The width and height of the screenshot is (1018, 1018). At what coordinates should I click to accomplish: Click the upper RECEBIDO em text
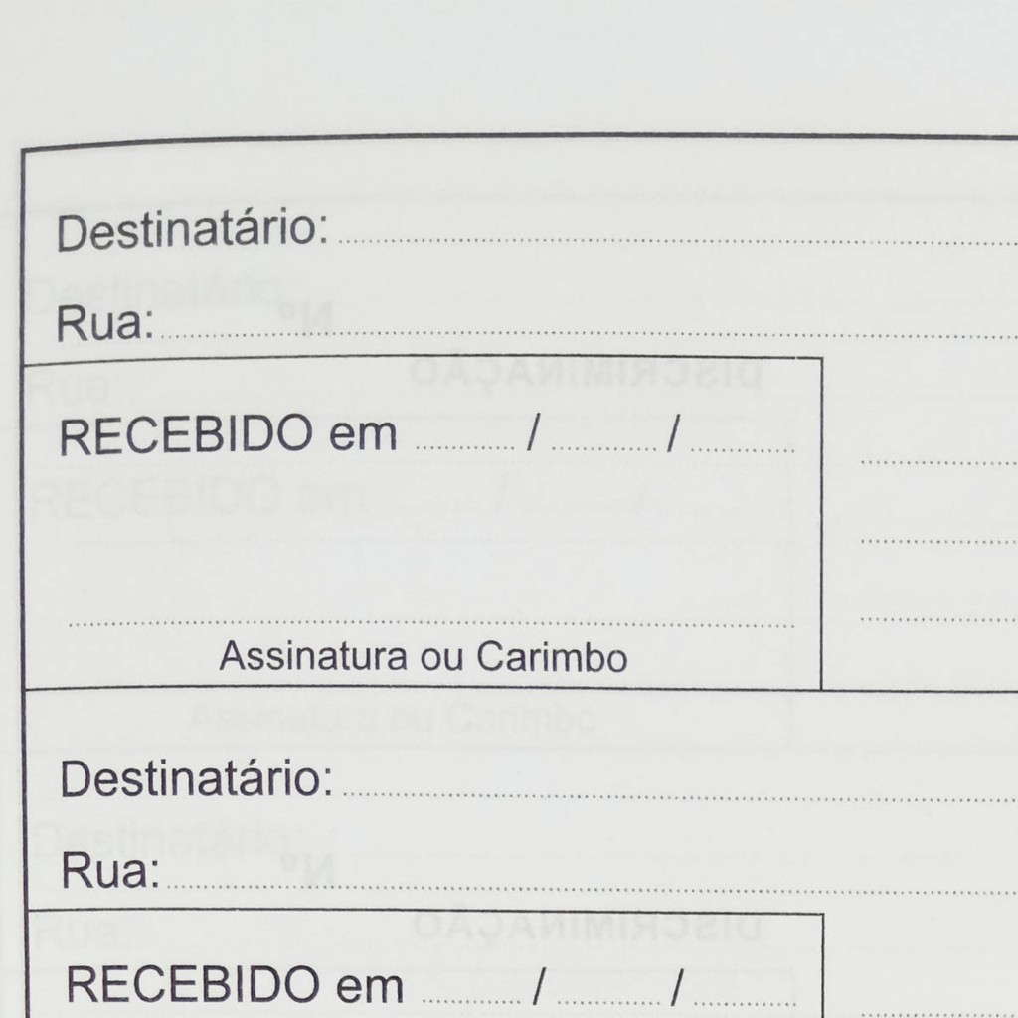point(228,435)
